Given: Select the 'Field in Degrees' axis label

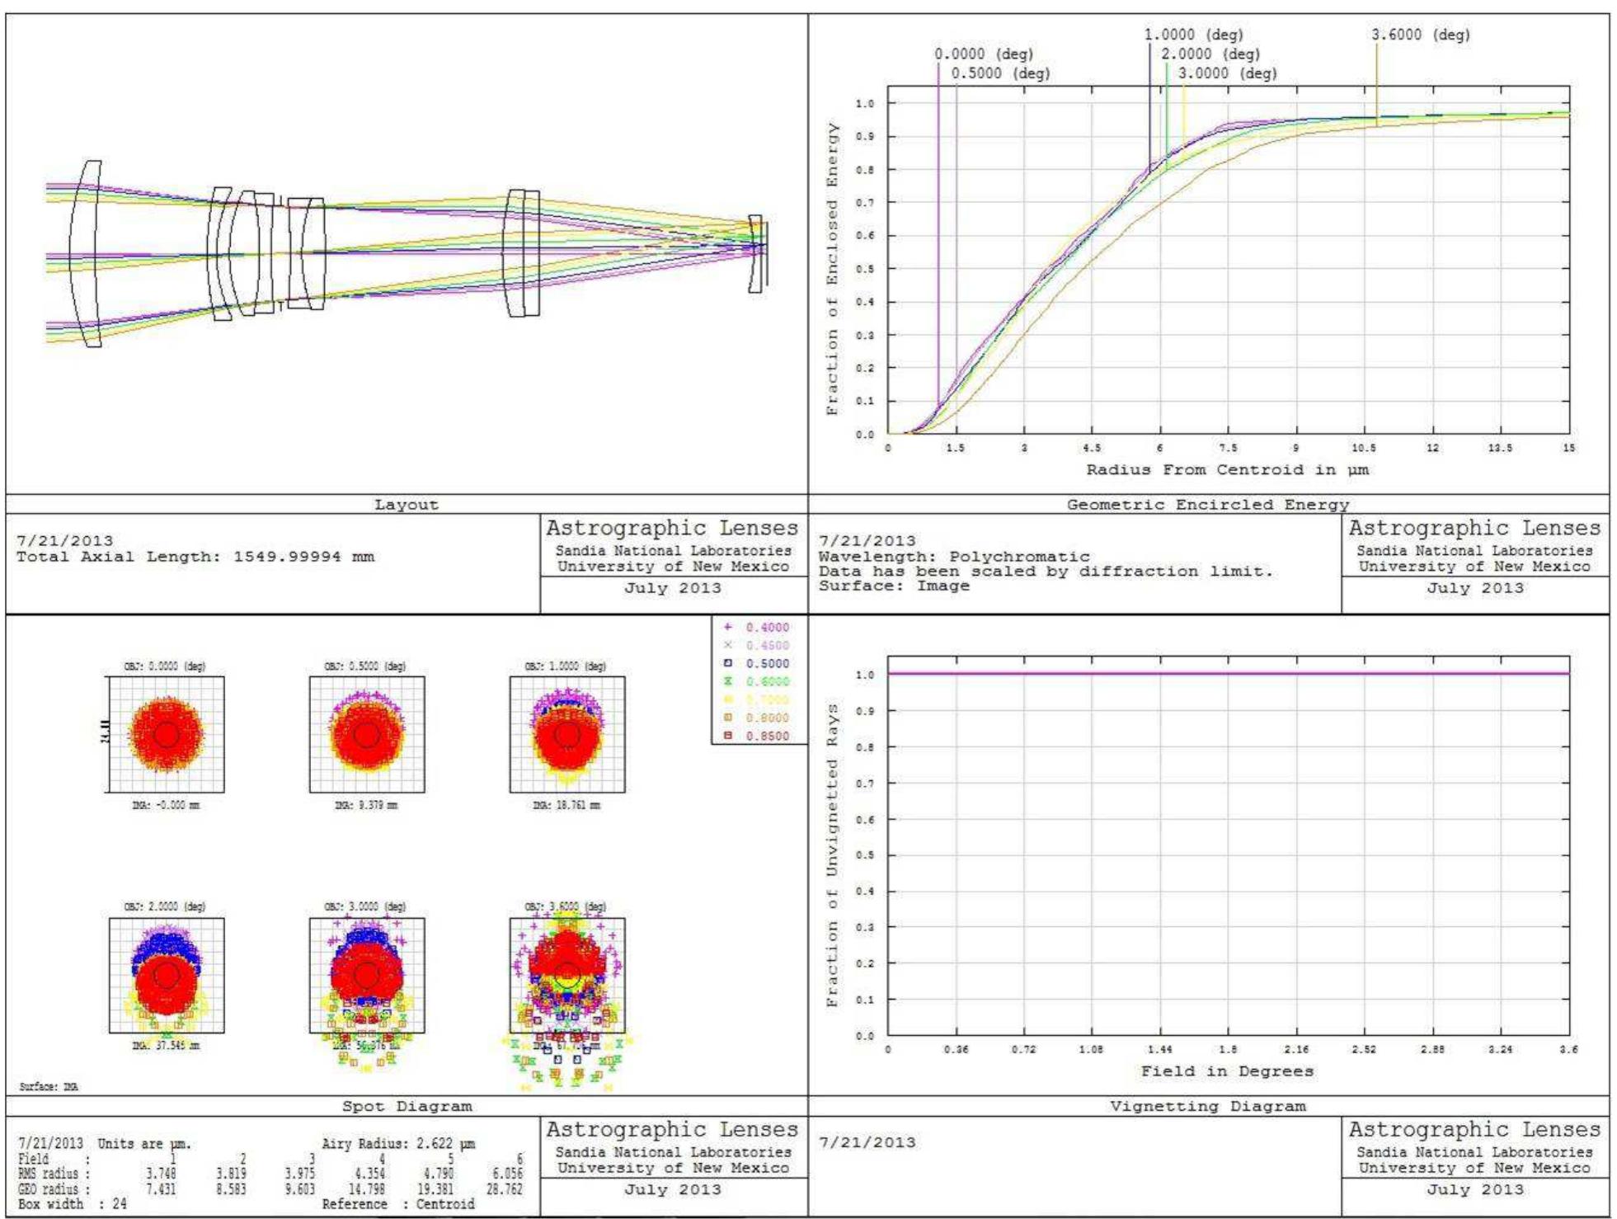Looking at the screenshot, I should click(x=1227, y=1071).
